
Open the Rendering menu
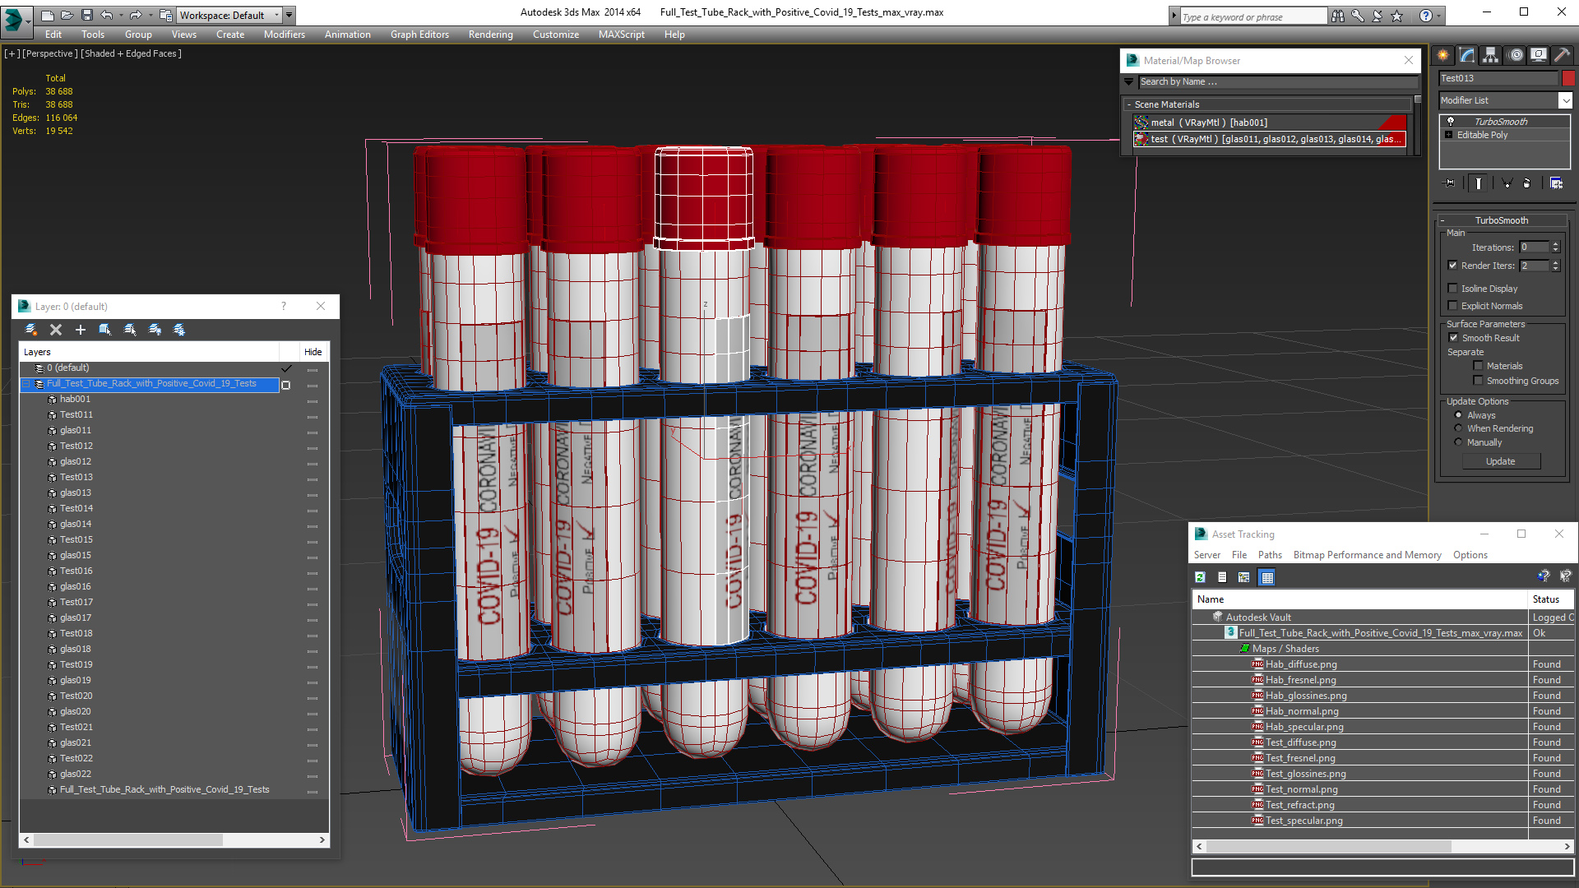coord(491,35)
